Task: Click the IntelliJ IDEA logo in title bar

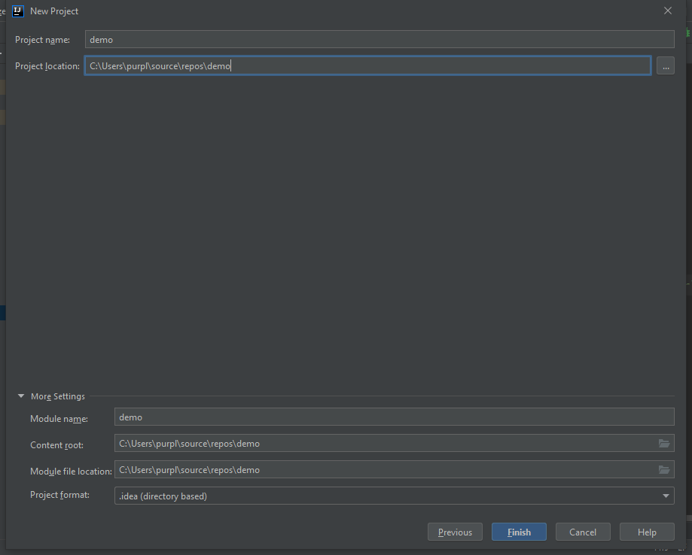Action: coord(18,11)
